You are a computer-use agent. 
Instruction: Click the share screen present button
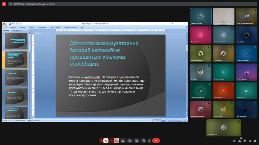(123, 141)
